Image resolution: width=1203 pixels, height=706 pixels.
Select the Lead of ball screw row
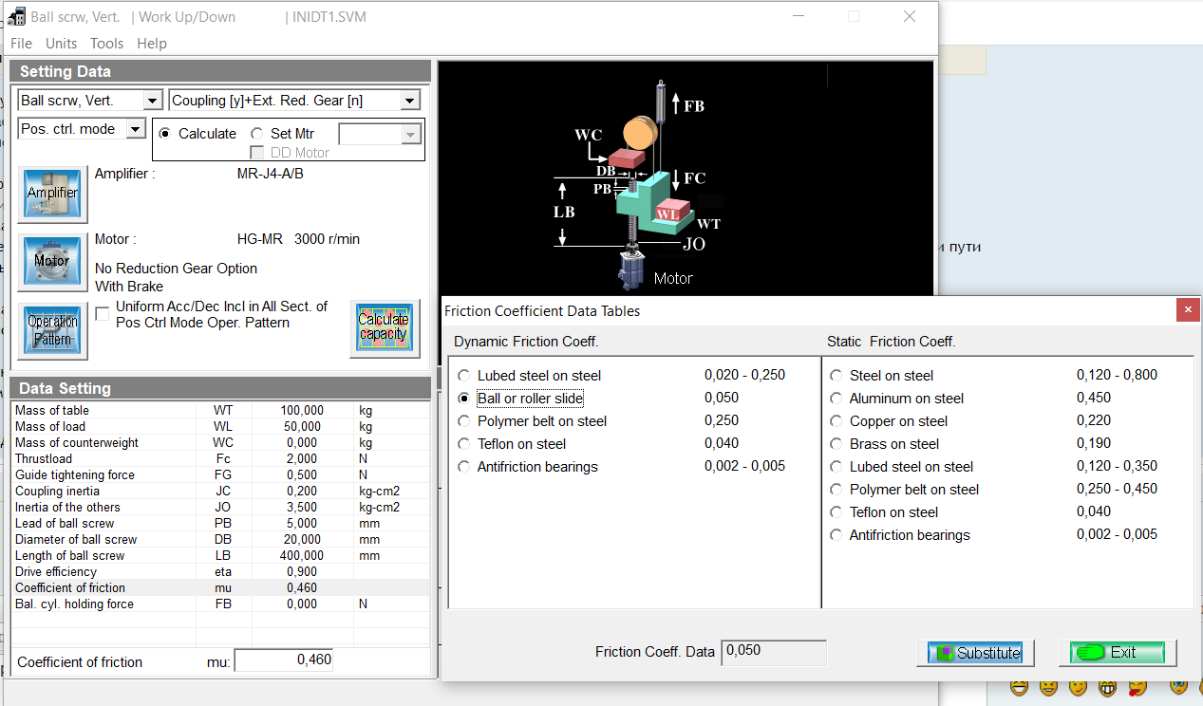pyautogui.click(x=220, y=524)
